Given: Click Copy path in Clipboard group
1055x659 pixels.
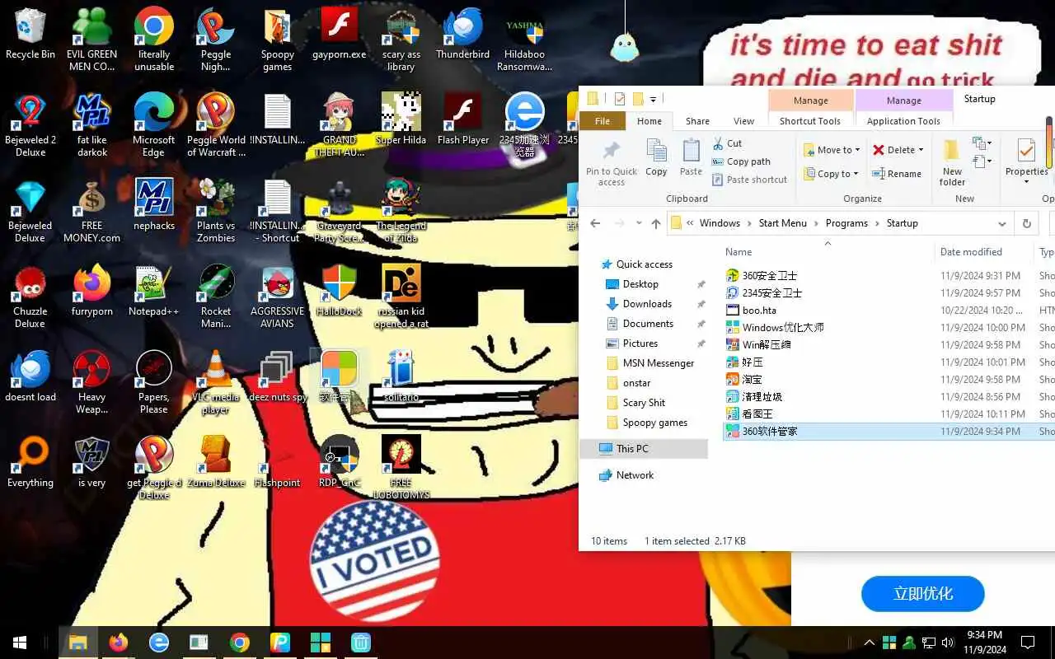Looking at the screenshot, I should [740, 161].
